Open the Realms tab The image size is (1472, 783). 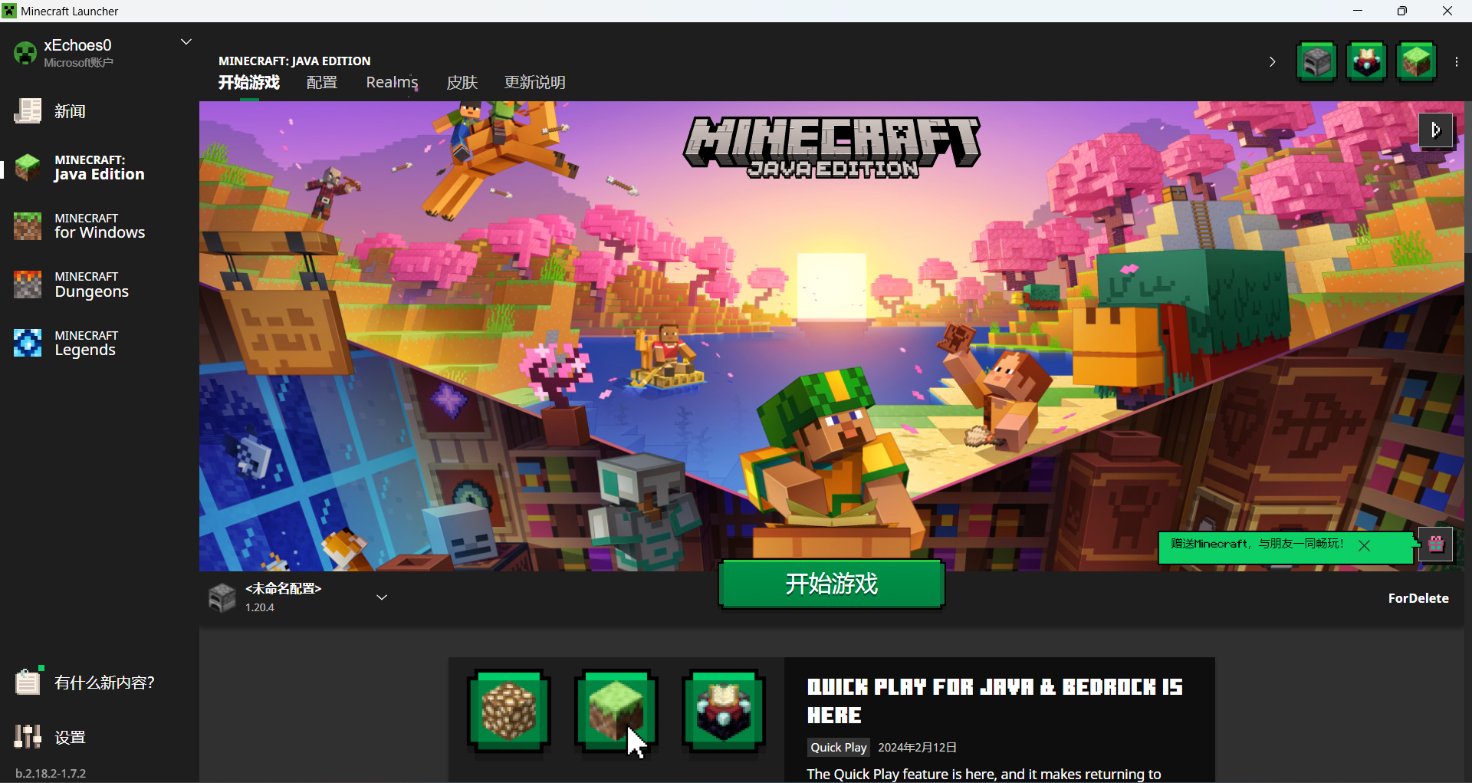point(392,82)
